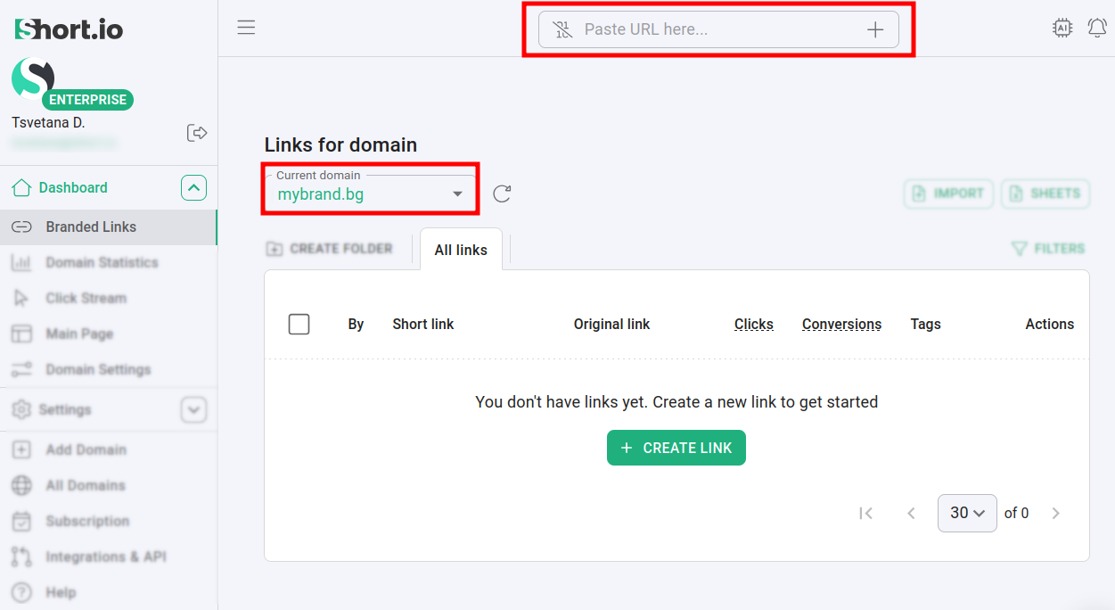Screen dimensions: 1115x610
Task: Go to the first page of results
Action: coord(865,513)
